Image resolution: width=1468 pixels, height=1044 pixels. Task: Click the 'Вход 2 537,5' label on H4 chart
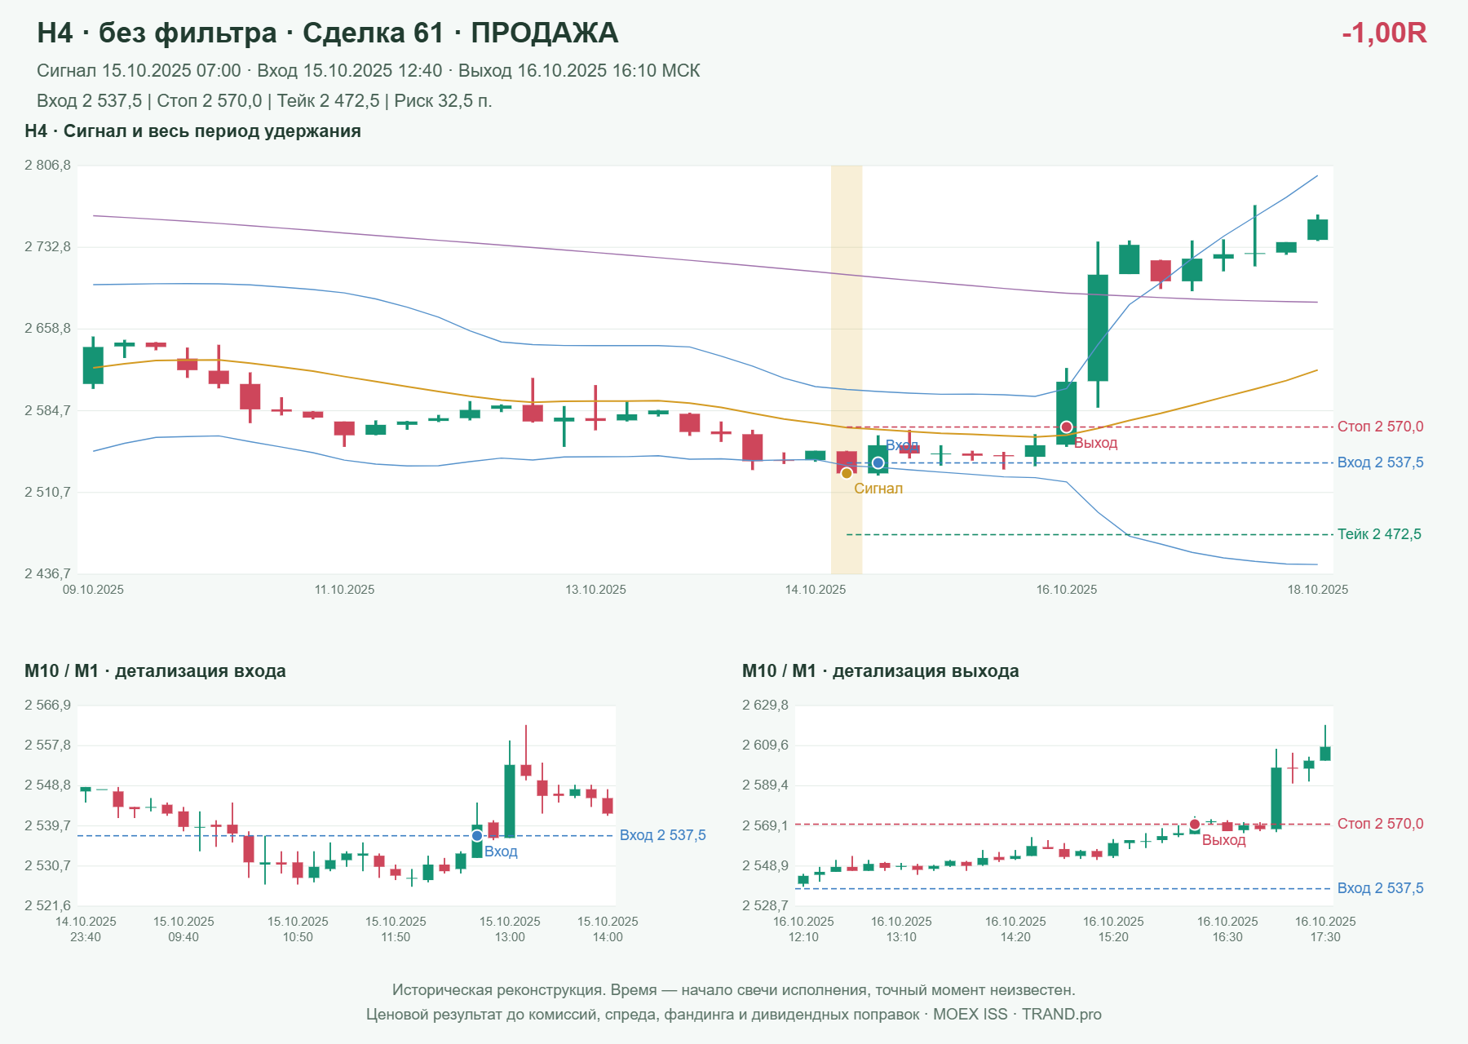point(1381,462)
